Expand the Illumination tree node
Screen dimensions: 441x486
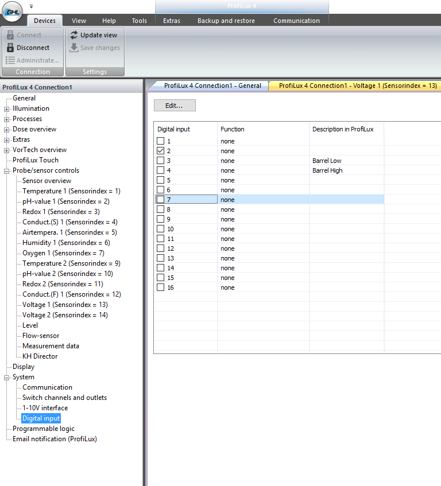[x=6, y=109]
